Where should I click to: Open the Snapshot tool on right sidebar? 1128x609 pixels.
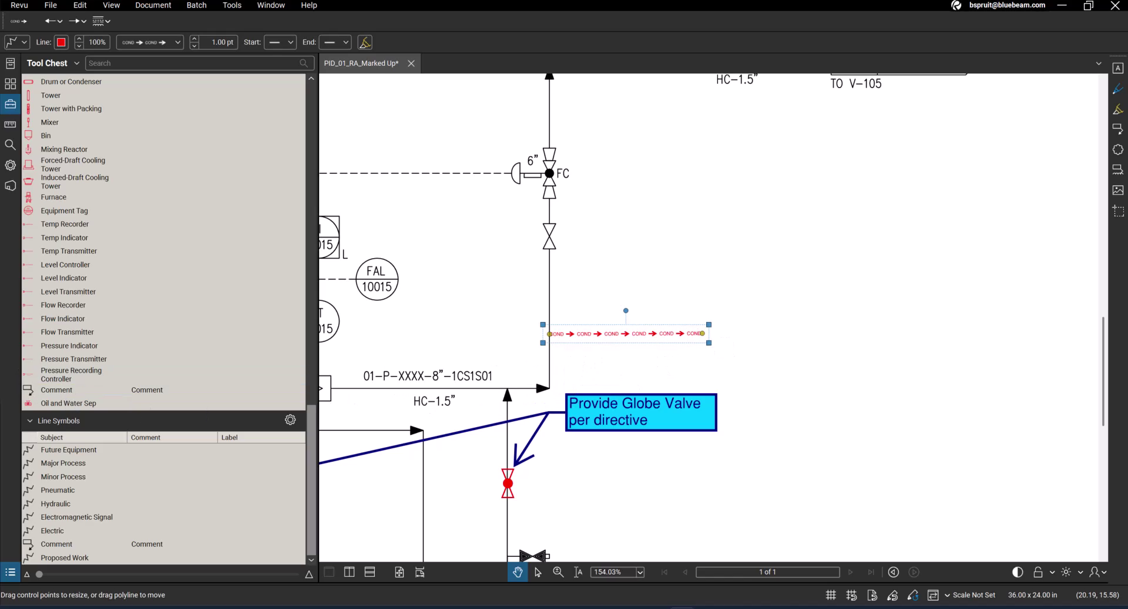coord(1119,211)
